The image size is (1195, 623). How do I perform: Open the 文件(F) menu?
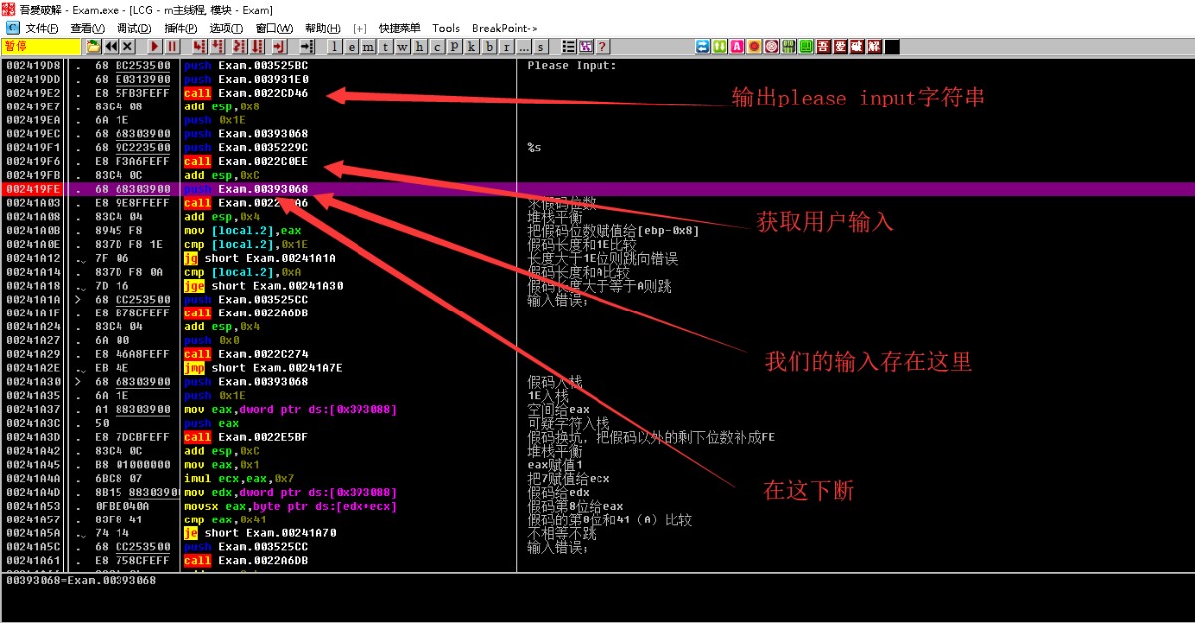tap(41, 28)
